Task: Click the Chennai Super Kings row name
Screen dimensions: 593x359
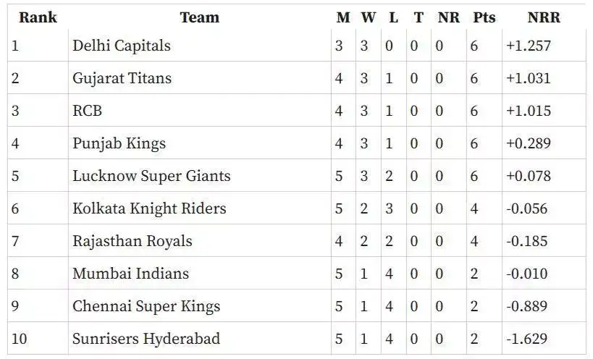Action: 146,306
